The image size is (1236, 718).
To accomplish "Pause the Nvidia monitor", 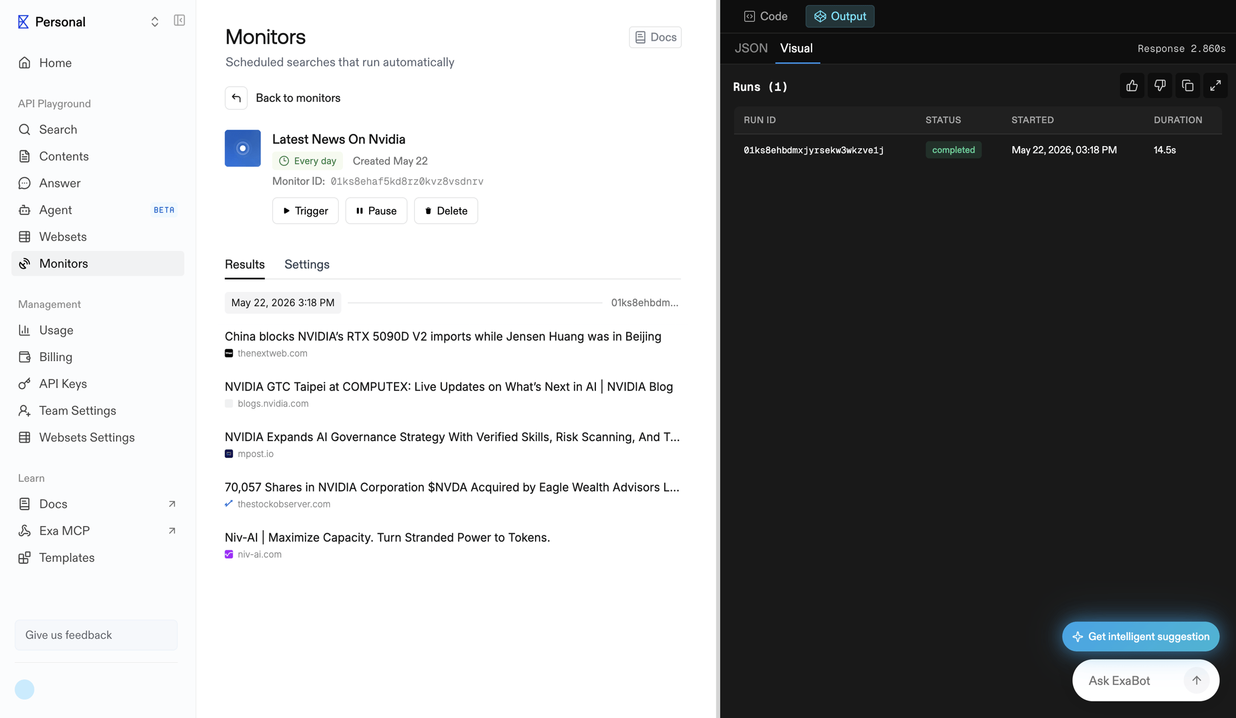I will [x=376, y=211].
